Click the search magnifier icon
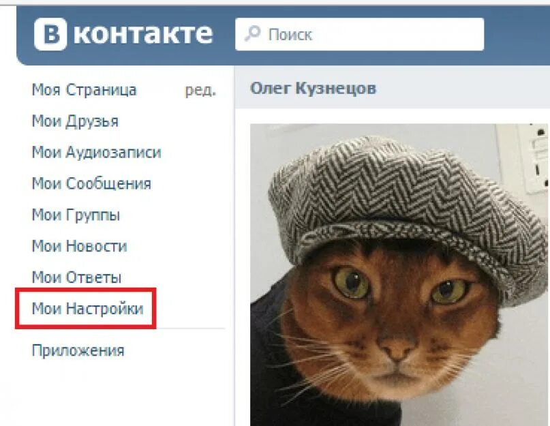 [x=253, y=33]
